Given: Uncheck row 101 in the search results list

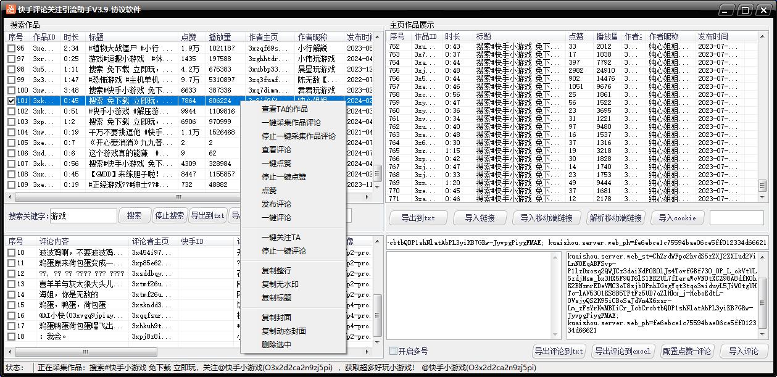Looking at the screenshot, I should (12, 100).
